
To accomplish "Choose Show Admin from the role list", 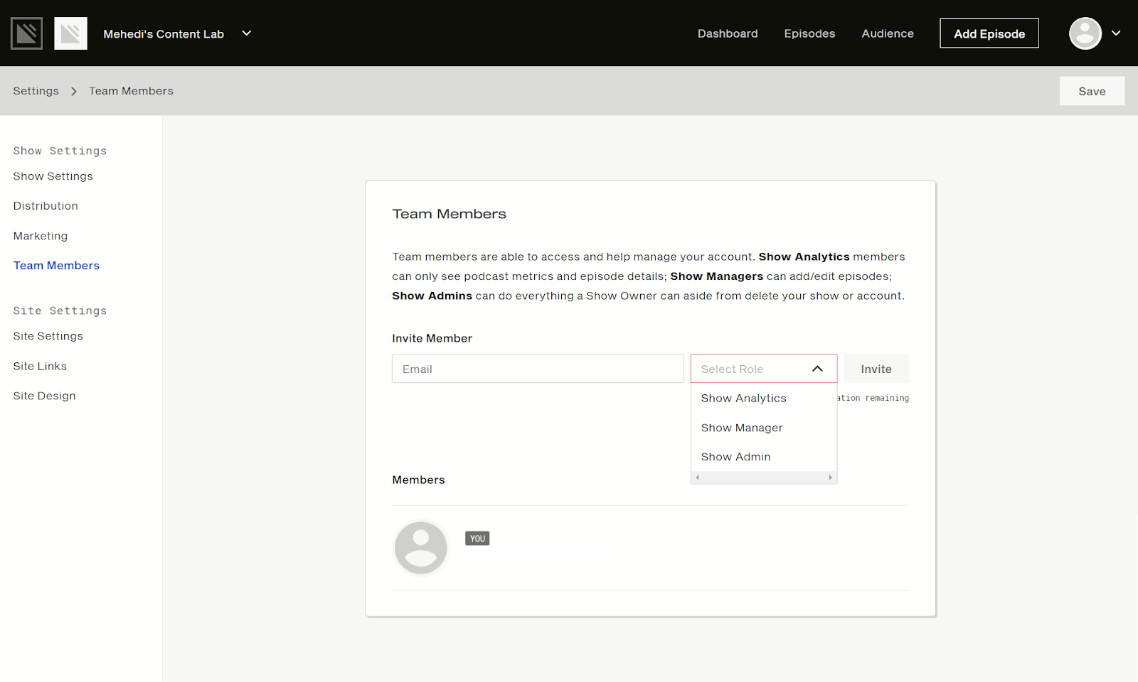I will (x=735, y=456).
